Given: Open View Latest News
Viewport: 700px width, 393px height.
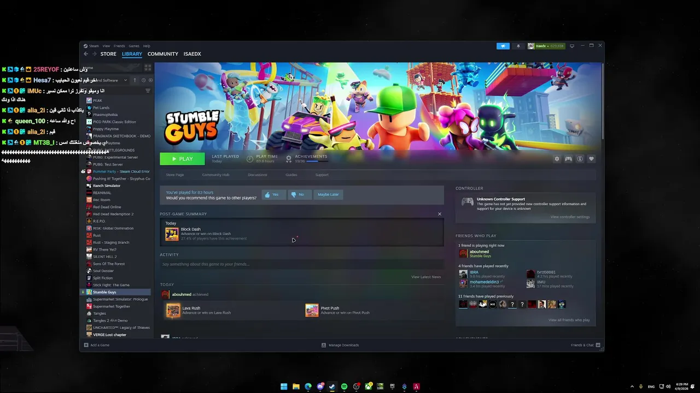Looking at the screenshot, I should (x=426, y=277).
